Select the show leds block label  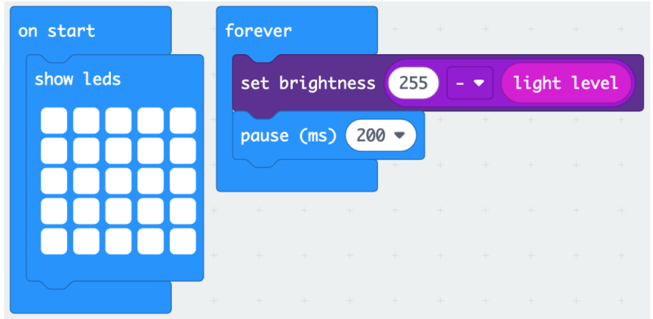click(x=77, y=79)
